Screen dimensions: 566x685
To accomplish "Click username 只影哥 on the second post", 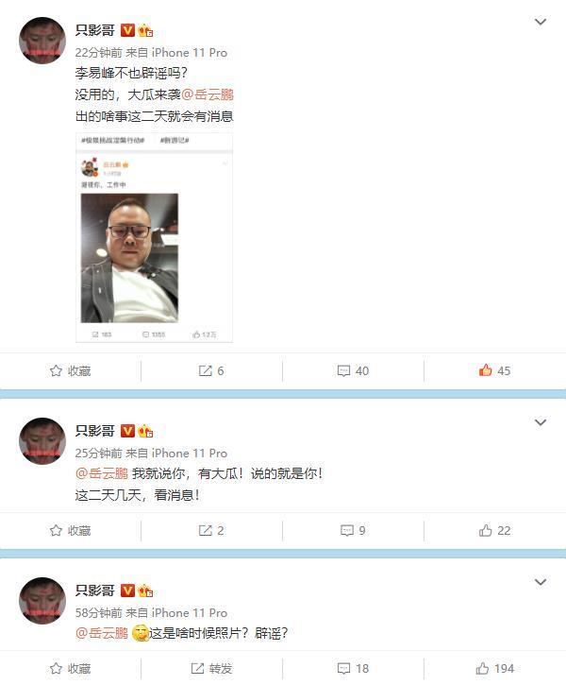I will pos(94,431).
